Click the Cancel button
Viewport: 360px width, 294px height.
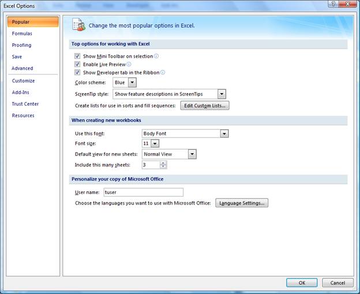pyautogui.click(x=337, y=282)
